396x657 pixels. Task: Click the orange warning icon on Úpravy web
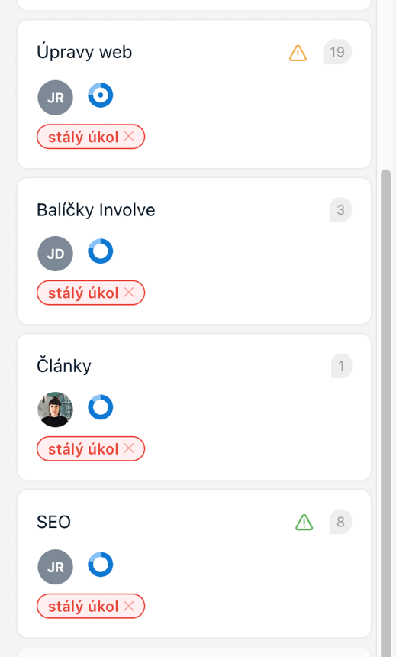(298, 53)
